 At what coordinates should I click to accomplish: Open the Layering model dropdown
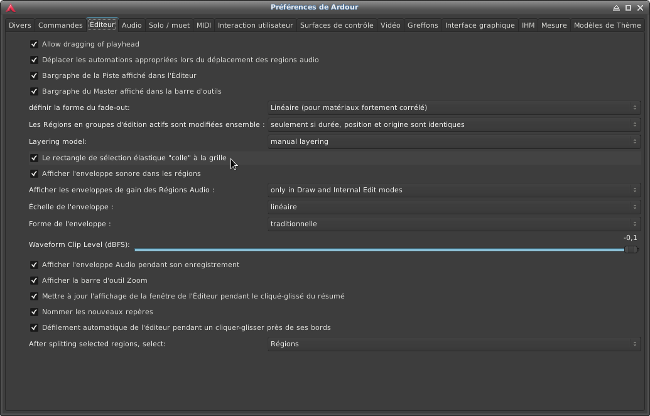tap(454, 142)
